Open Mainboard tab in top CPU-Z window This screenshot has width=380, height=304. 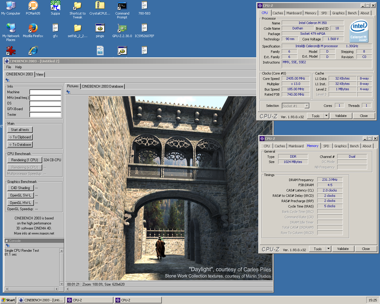point(294,13)
